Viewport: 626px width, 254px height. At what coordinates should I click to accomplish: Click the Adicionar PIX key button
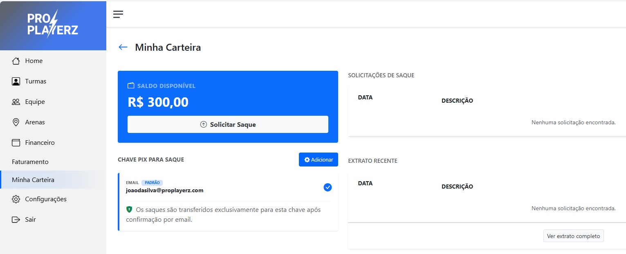318,160
